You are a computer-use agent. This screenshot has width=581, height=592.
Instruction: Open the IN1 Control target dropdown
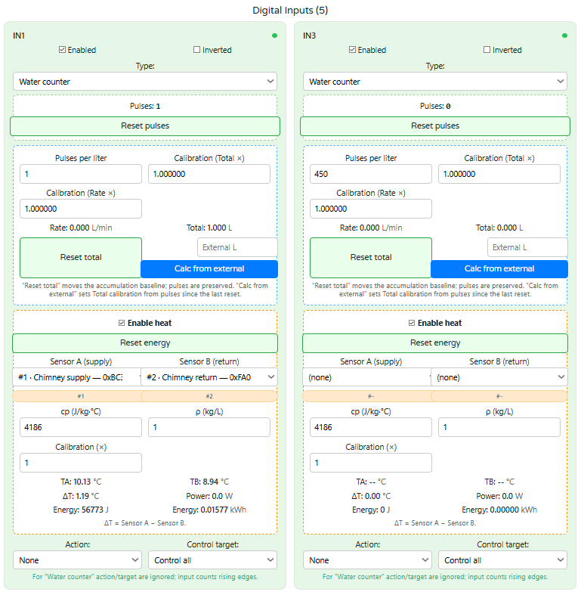point(212,560)
